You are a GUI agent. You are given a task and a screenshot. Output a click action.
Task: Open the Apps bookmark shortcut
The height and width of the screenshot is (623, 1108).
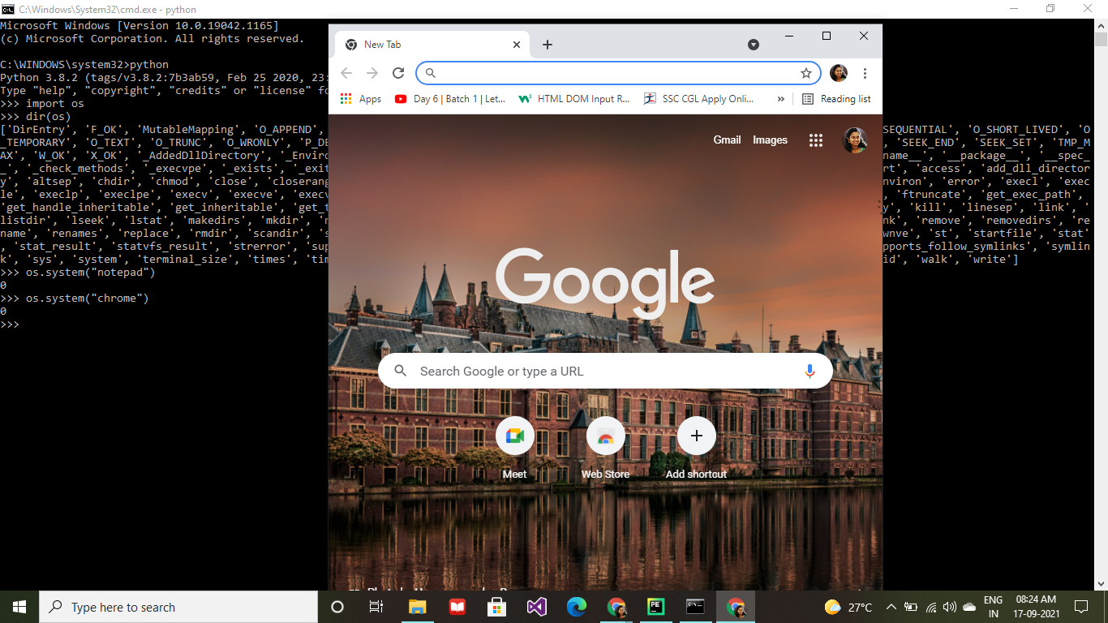tap(361, 98)
